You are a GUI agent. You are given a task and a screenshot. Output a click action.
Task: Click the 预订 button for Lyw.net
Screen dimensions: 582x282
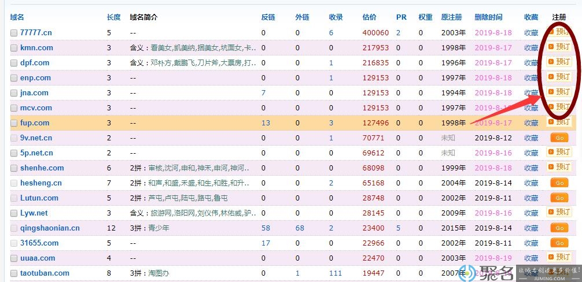(x=559, y=212)
